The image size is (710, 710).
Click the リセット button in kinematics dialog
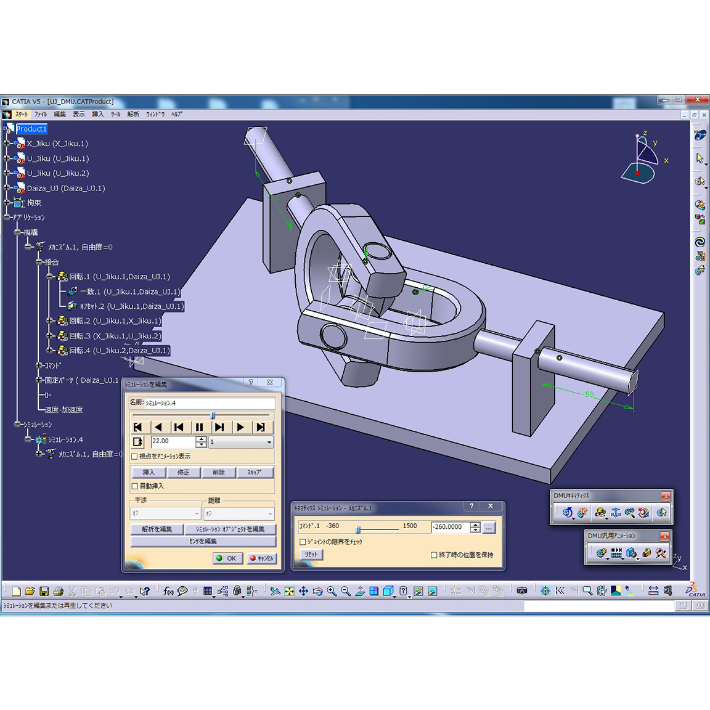coord(311,554)
